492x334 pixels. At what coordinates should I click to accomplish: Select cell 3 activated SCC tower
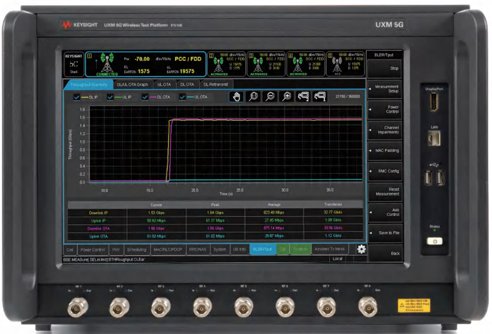point(266,64)
